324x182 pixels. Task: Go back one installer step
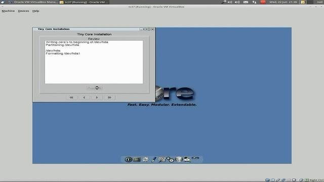point(84,98)
